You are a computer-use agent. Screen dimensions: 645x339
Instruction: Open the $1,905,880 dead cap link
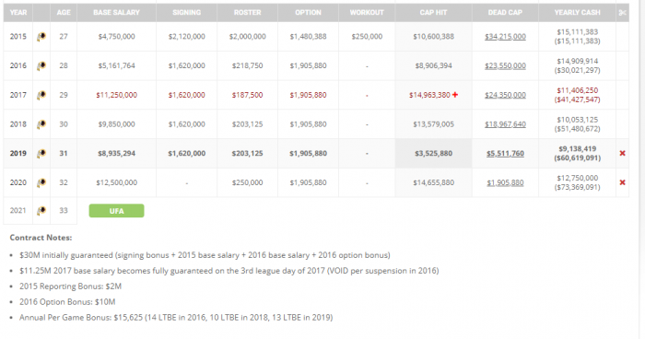coord(505,182)
